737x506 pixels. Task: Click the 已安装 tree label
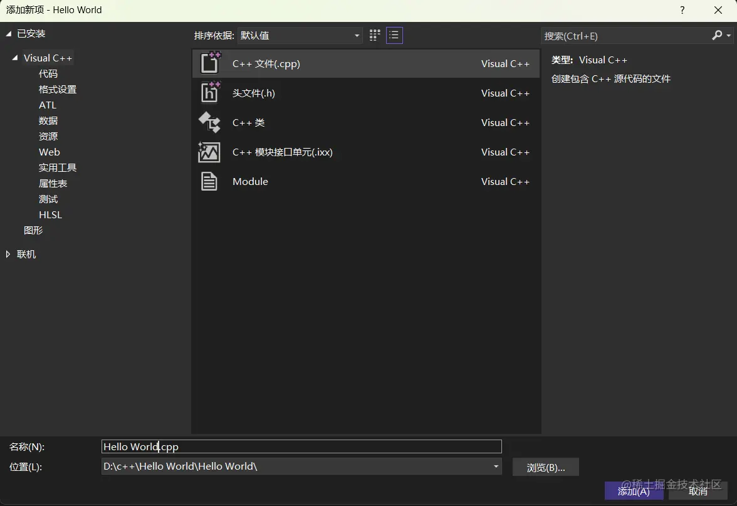point(31,33)
